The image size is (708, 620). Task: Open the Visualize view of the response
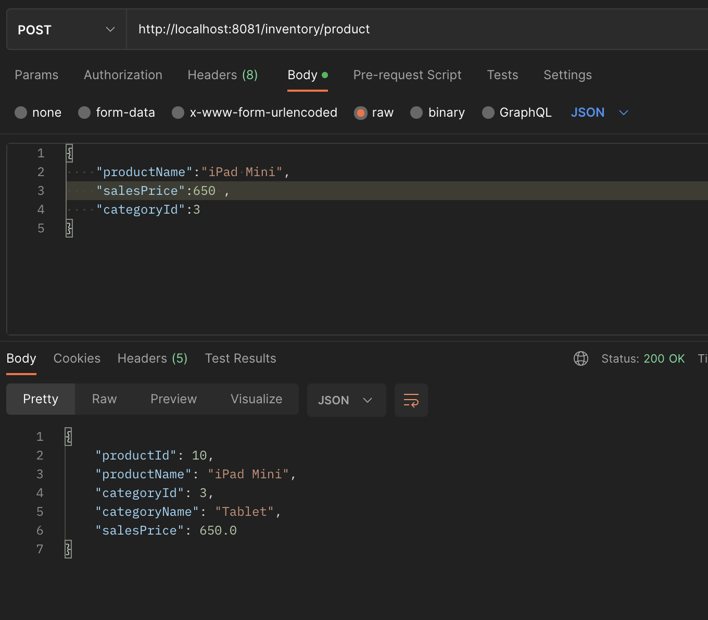pyautogui.click(x=256, y=399)
